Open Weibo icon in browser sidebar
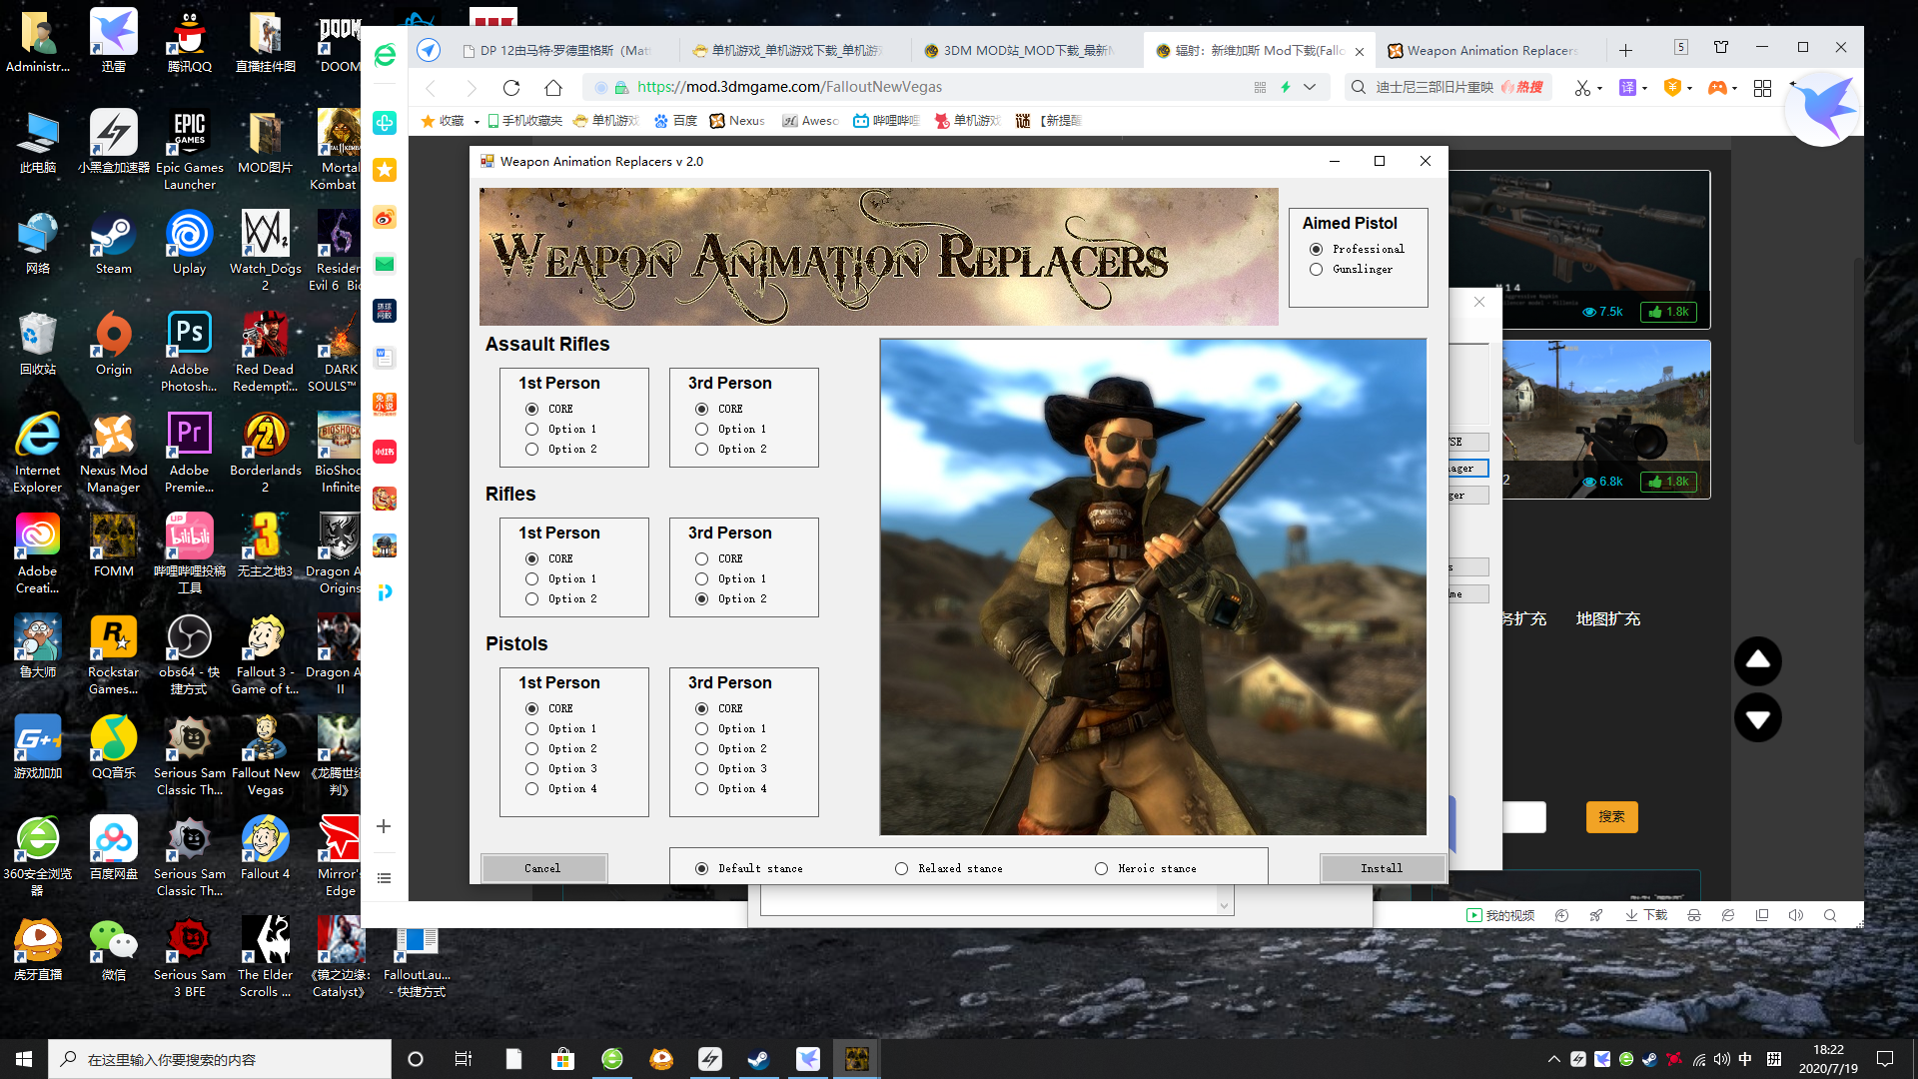Screen dimensions: 1918x1079 [385, 218]
